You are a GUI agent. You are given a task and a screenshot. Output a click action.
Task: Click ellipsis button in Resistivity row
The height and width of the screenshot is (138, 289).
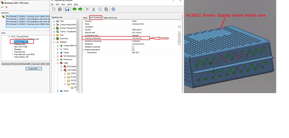pos(179,44)
